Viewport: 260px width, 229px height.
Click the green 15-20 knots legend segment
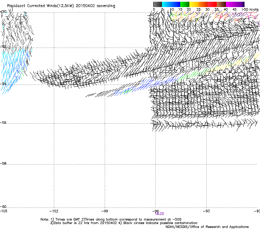(185, 4)
